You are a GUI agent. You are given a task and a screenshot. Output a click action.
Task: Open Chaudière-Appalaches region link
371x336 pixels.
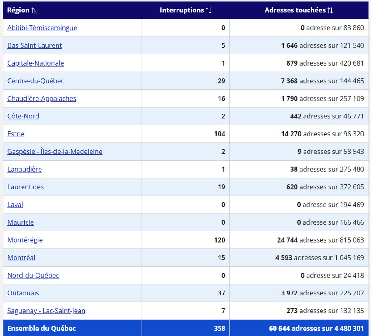[x=42, y=98]
